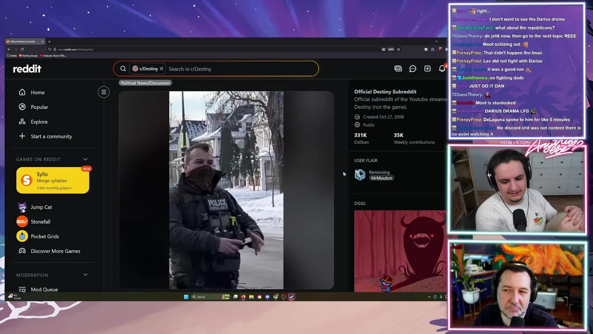Show hidden system tray icons

click(429, 297)
